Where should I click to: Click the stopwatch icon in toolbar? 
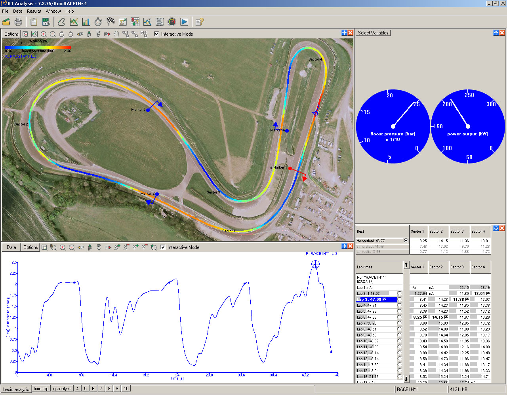pos(98,22)
